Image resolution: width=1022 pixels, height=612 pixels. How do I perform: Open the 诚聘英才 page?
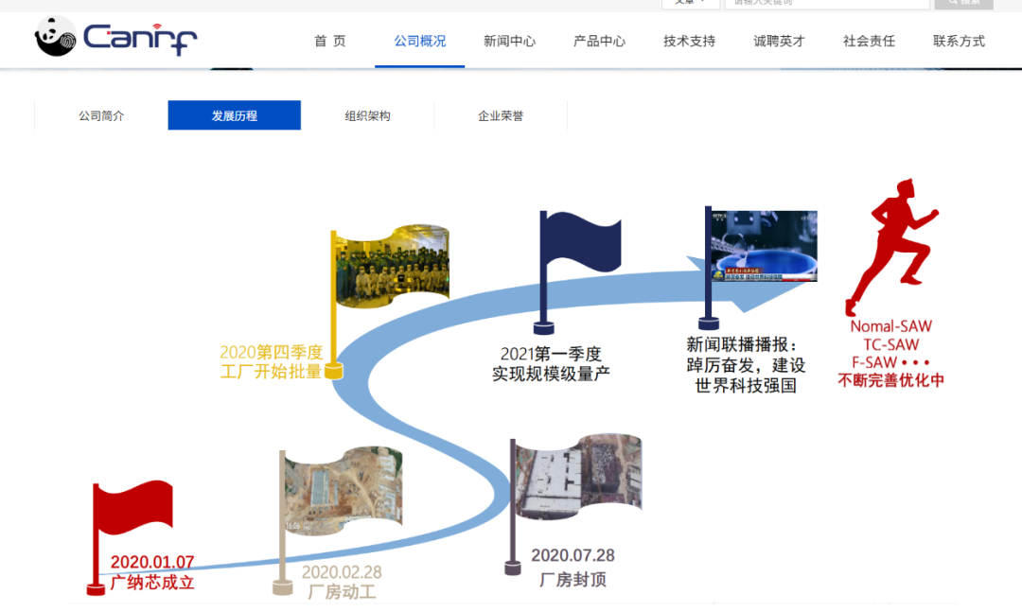tap(780, 41)
